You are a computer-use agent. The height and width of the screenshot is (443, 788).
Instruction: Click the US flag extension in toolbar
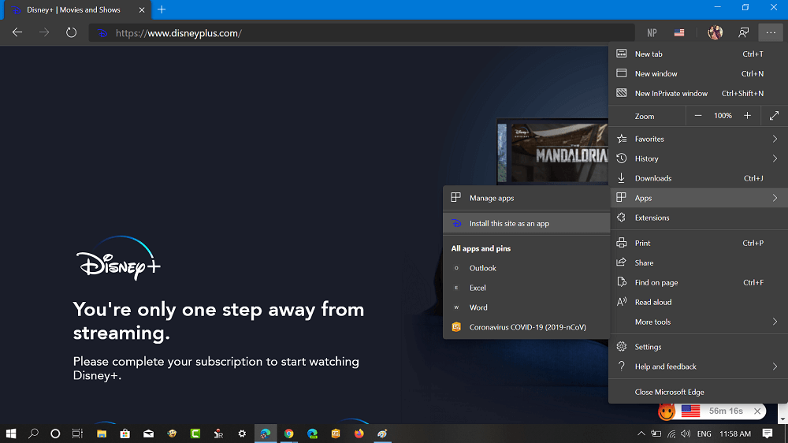[x=679, y=32]
